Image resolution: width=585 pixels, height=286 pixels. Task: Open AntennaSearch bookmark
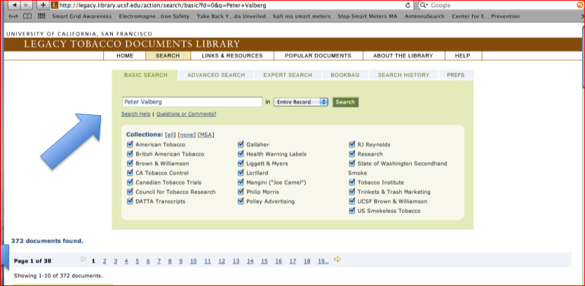pos(424,16)
